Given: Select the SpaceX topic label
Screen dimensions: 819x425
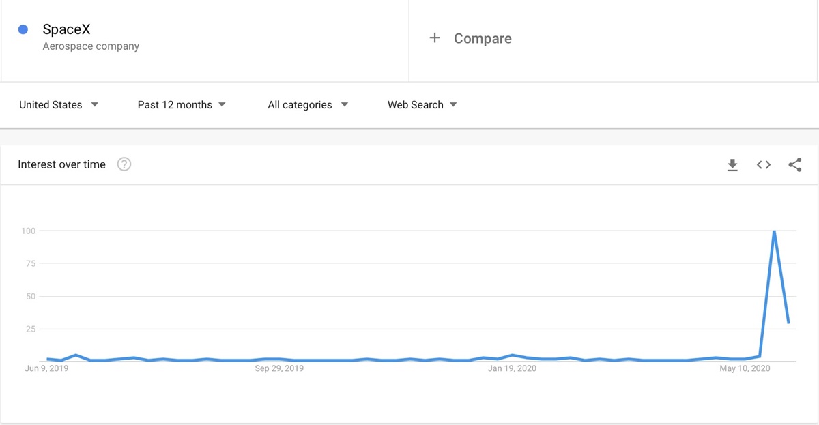Looking at the screenshot, I should 66,29.
